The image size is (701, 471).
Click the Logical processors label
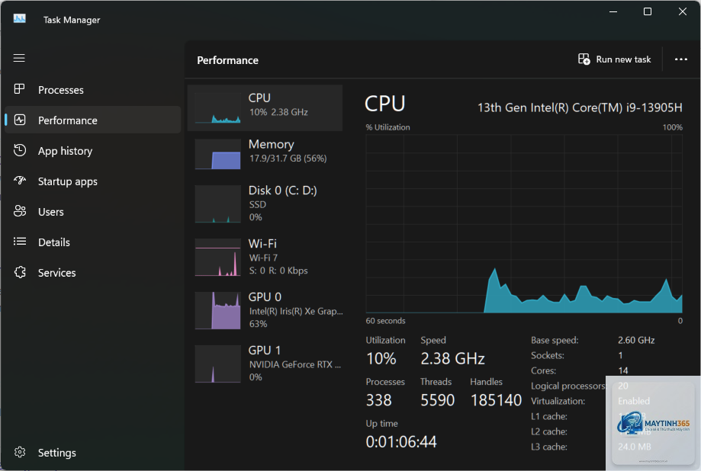[568, 386]
